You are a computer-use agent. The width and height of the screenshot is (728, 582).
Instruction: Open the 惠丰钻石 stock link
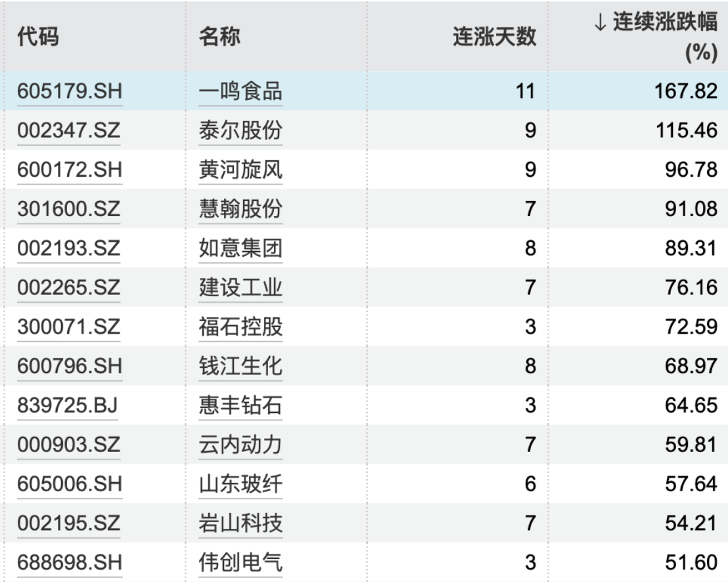tap(240, 405)
